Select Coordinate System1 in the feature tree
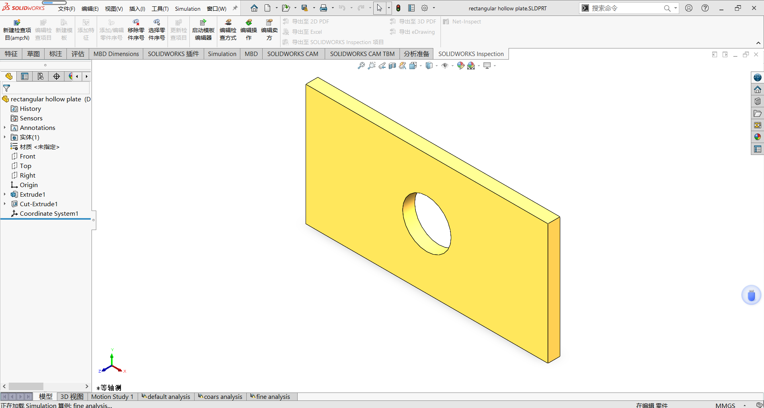Viewport: 764px width, 408px height. [x=49, y=213]
